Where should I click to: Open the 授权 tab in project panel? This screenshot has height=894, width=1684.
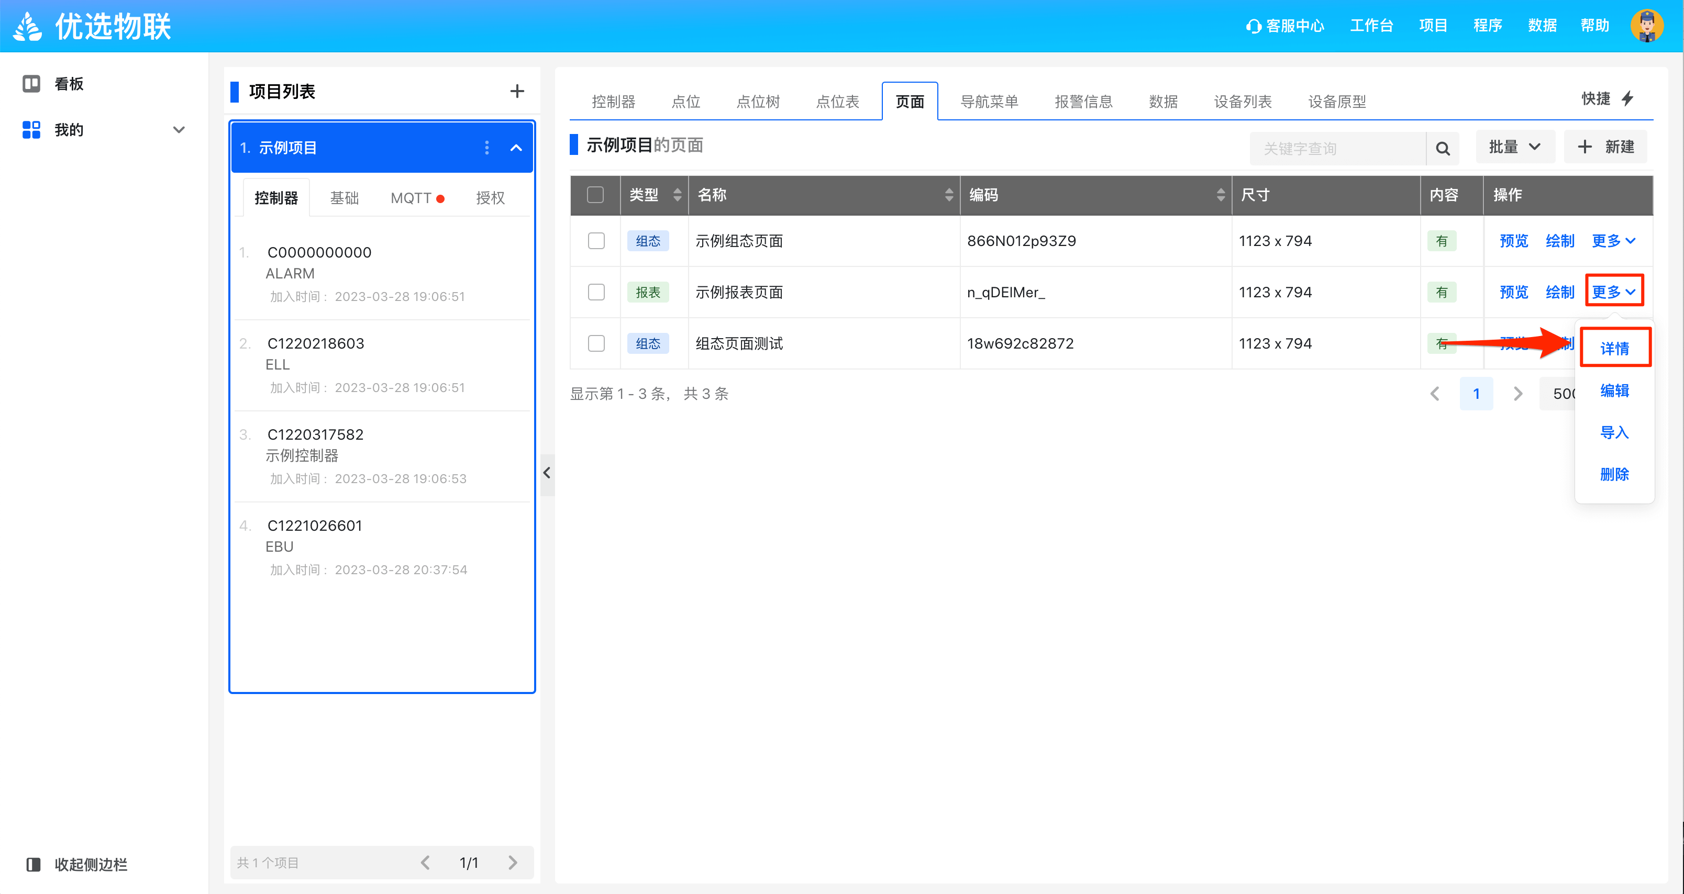point(490,197)
